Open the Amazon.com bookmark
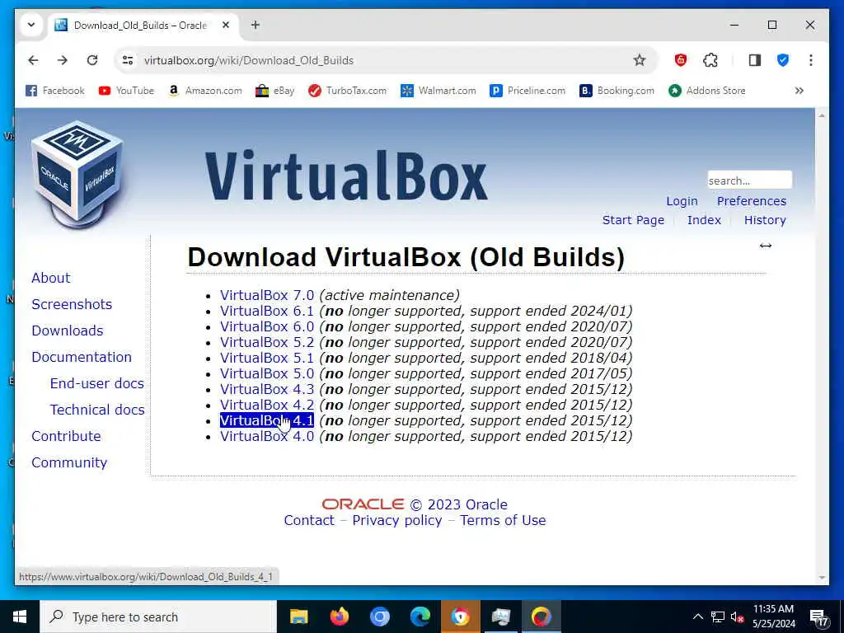The image size is (844, 633). (x=204, y=91)
